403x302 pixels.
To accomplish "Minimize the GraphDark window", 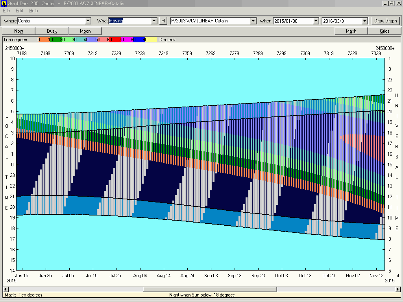I will click(385, 4).
